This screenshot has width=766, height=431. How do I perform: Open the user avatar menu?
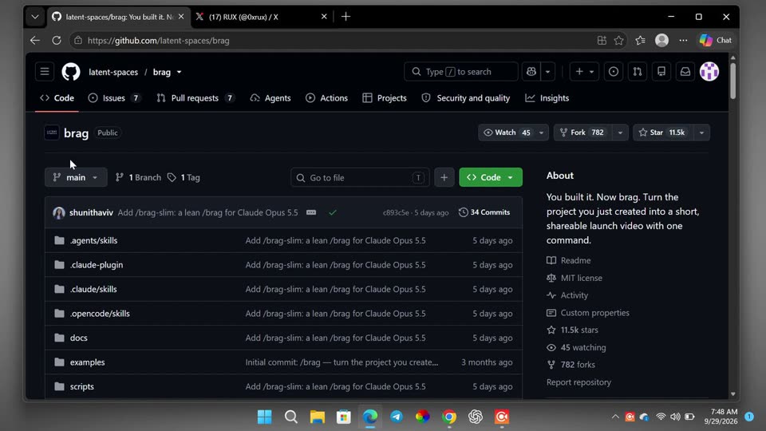click(709, 72)
